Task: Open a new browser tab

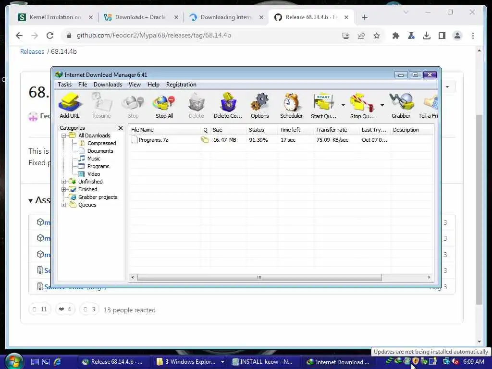Action: [365, 17]
